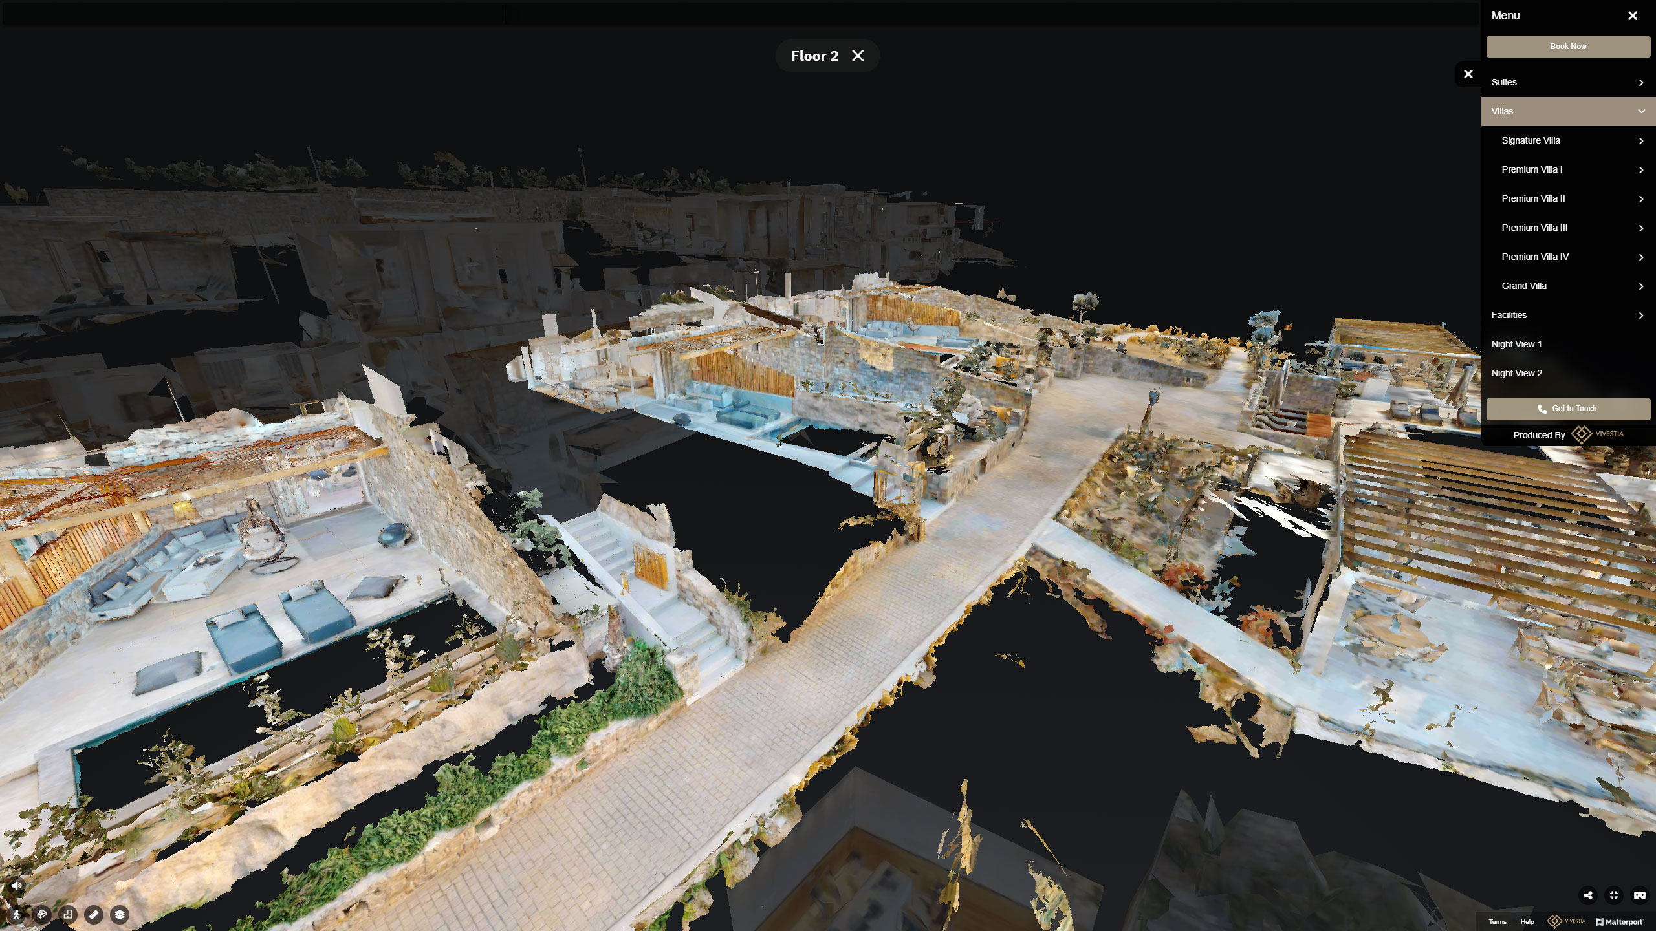Screen dimensions: 1656x931
Task: Expand the Suites section
Action: click(1568, 82)
